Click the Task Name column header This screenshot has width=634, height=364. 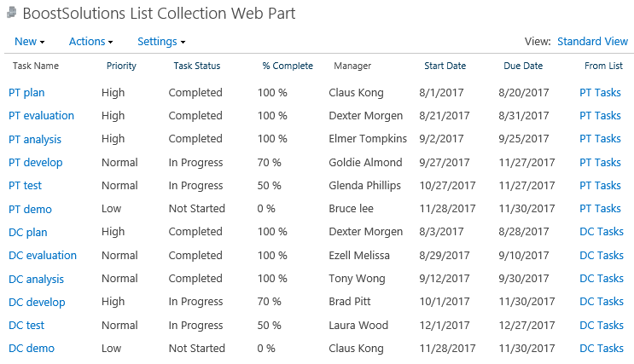coord(36,66)
